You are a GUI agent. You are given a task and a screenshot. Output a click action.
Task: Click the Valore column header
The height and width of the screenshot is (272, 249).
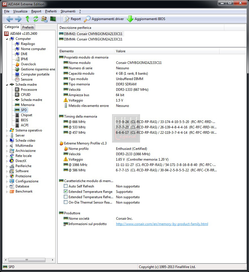tap(167, 51)
